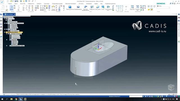Switch to the Вид ribbon tab
This screenshot has height=101, width=180.
101,4
